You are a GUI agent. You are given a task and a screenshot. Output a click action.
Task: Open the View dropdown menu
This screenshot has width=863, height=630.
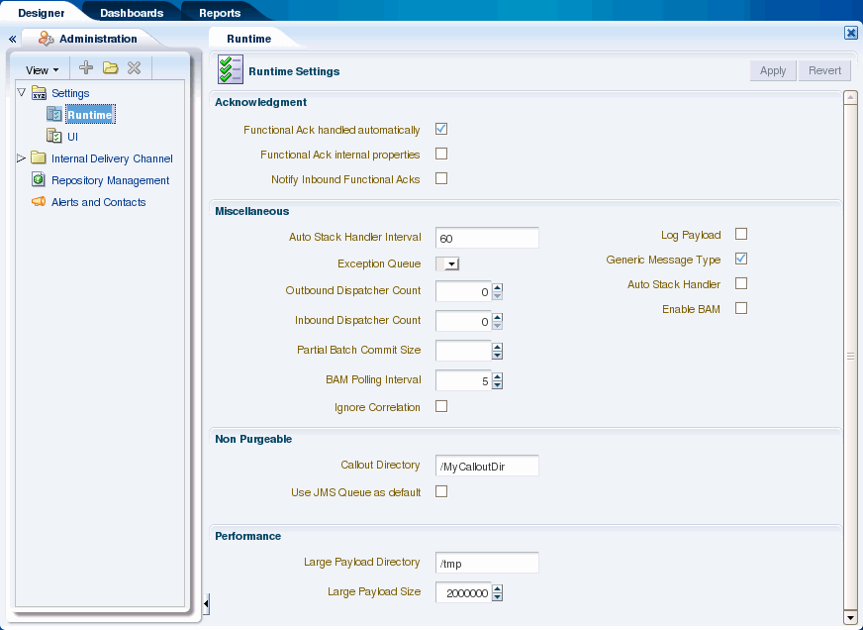(x=43, y=70)
